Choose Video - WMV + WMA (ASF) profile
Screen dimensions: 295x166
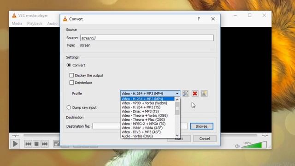[147, 128]
